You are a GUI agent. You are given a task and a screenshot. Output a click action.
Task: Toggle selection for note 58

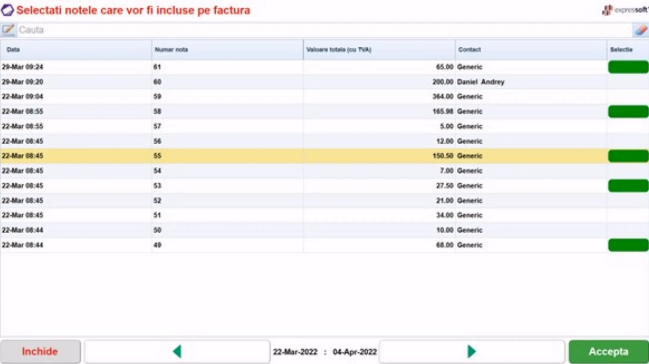pyautogui.click(x=628, y=111)
